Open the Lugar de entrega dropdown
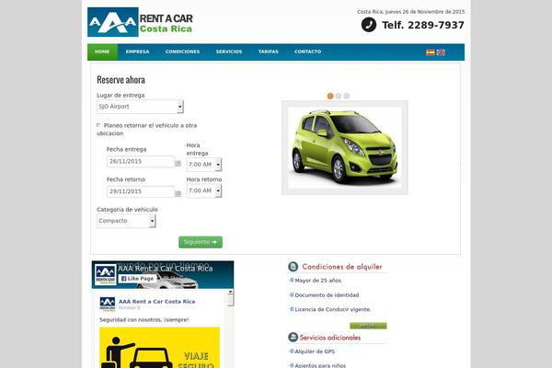 pos(140,107)
